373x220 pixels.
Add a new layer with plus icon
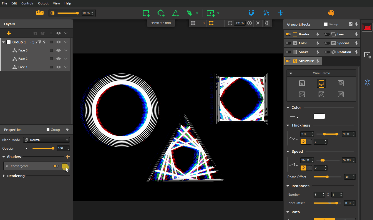[x=9, y=33]
